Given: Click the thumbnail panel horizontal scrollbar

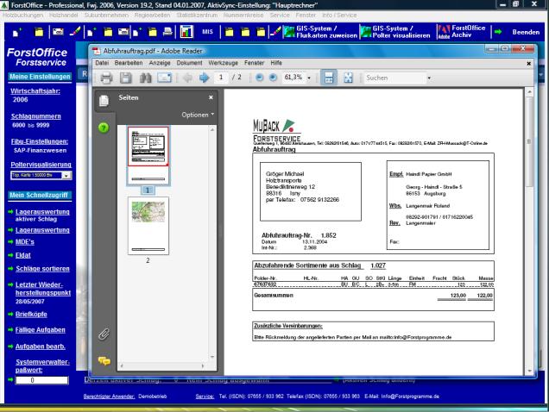Looking at the screenshot, I should pos(162,365).
